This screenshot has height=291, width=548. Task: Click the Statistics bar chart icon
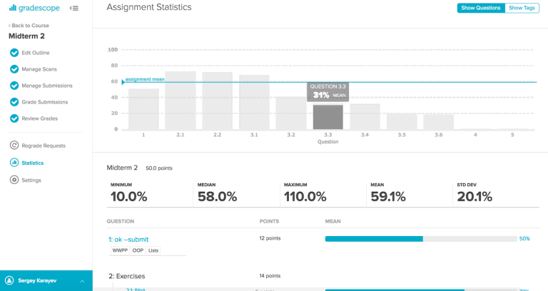click(14, 163)
